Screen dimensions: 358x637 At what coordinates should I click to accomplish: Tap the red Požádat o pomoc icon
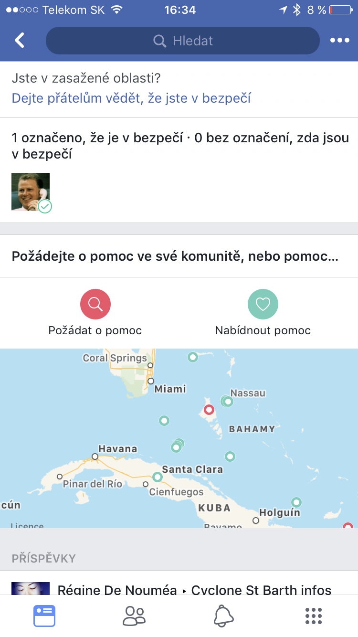coord(95,304)
